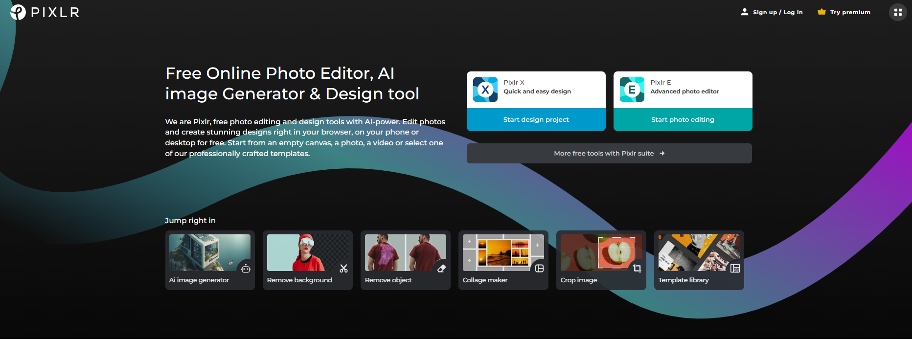Click the Jump right in heading
The width and height of the screenshot is (912, 340).
pos(190,221)
